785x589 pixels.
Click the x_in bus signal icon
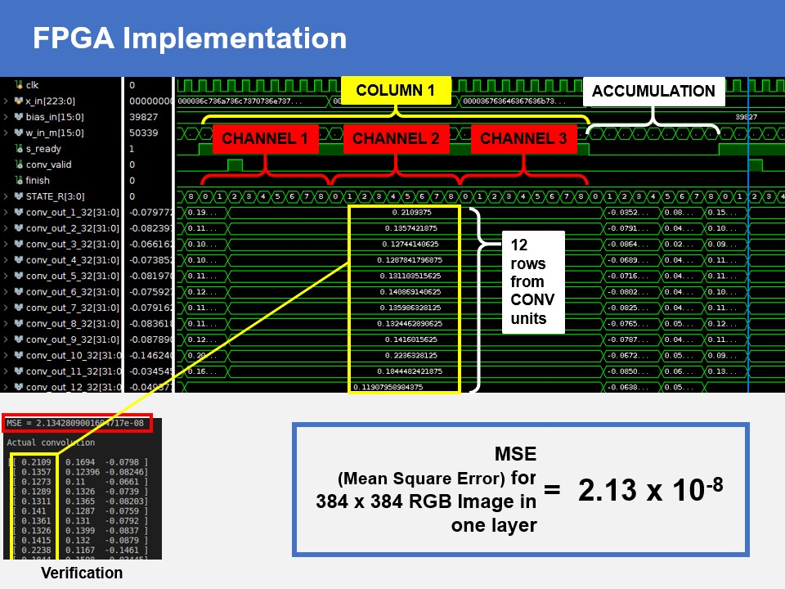click(19, 101)
